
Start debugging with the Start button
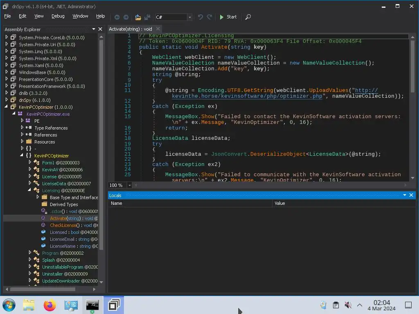(x=228, y=17)
